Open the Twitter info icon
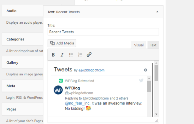The height and width of the screenshot is (124, 194). 145,70
